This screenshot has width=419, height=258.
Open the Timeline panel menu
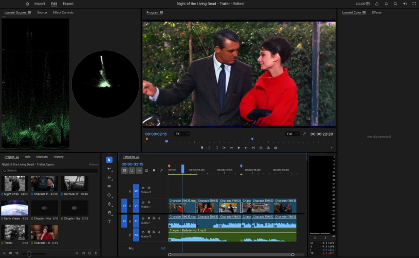point(138,157)
